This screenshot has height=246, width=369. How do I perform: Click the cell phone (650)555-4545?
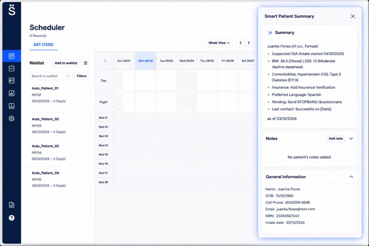(x=297, y=202)
